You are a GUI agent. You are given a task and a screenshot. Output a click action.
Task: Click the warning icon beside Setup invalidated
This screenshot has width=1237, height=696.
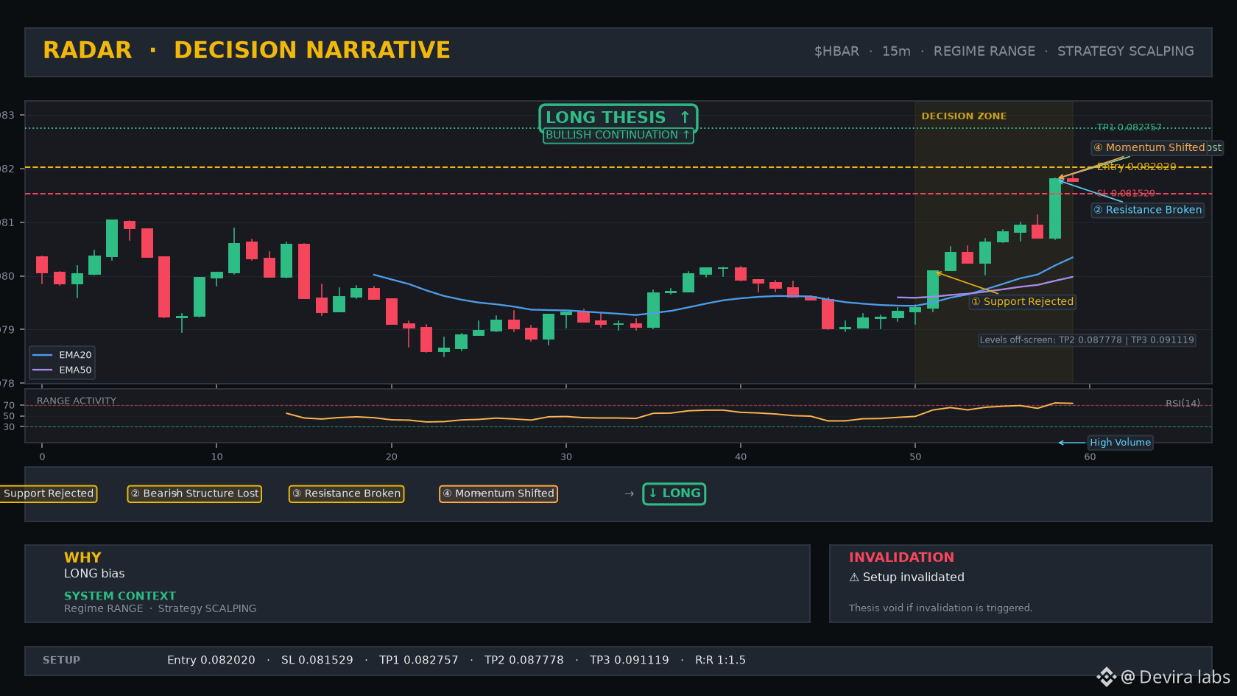[x=854, y=577]
